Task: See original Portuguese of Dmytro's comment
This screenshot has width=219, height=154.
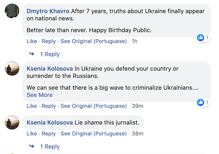Action: [x=94, y=41]
